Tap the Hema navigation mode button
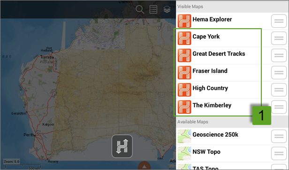Image resolution: width=289 pixels, height=170 pixels. [x=122, y=147]
